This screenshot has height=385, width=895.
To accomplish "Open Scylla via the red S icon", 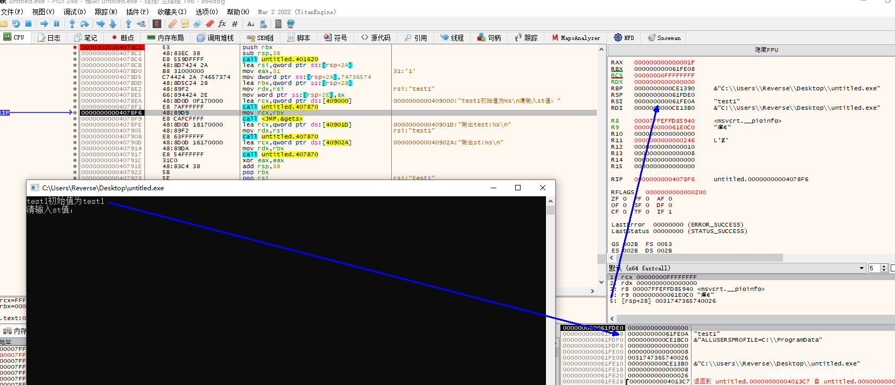I will [157, 24].
